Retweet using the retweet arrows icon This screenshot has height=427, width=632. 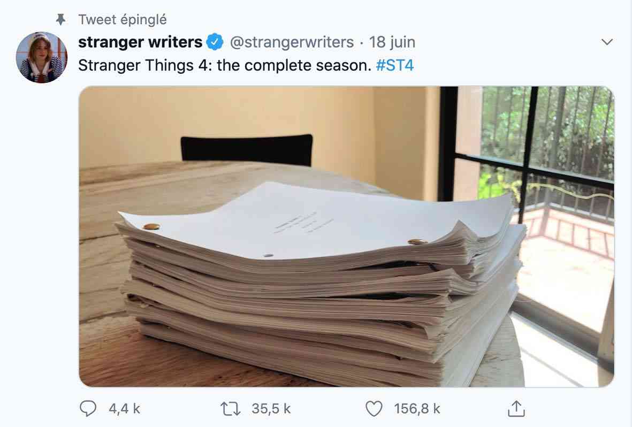(x=231, y=409)
